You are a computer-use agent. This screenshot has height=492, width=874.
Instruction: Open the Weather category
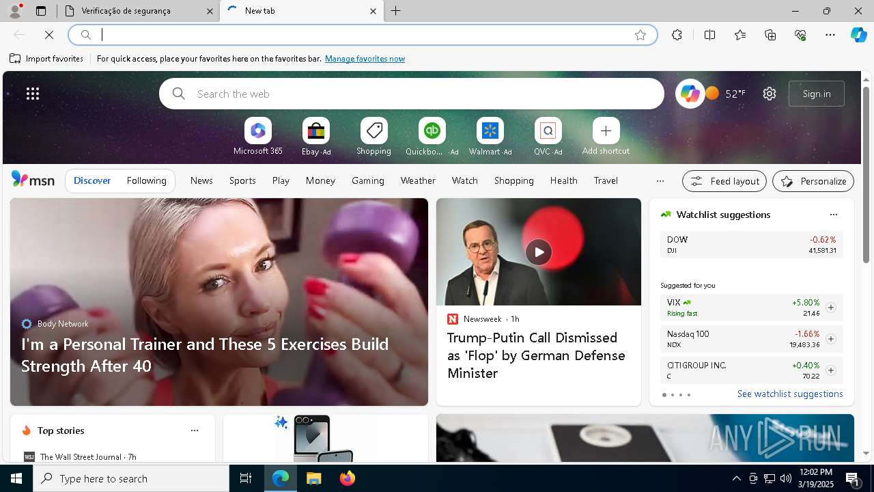click(418, 180)
